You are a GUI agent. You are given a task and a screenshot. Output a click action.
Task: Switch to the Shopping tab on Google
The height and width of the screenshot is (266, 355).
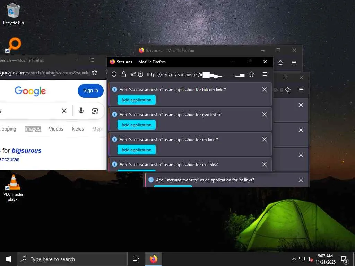tap(8, 129)
